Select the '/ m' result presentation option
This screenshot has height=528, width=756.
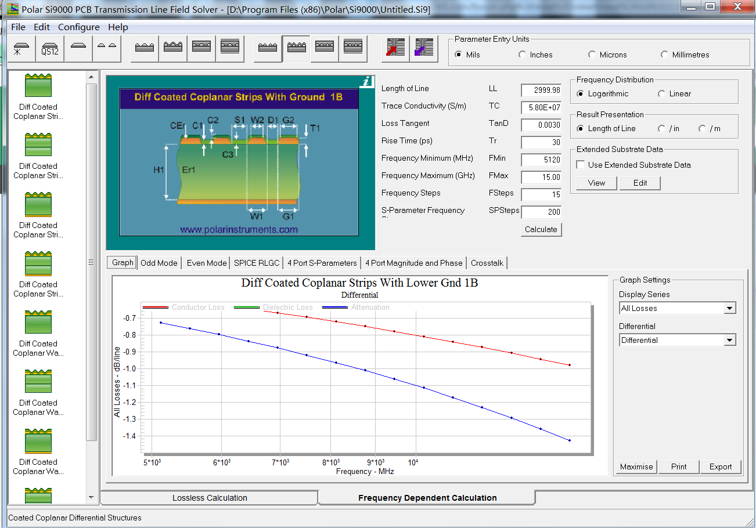(x=703, y=128)
